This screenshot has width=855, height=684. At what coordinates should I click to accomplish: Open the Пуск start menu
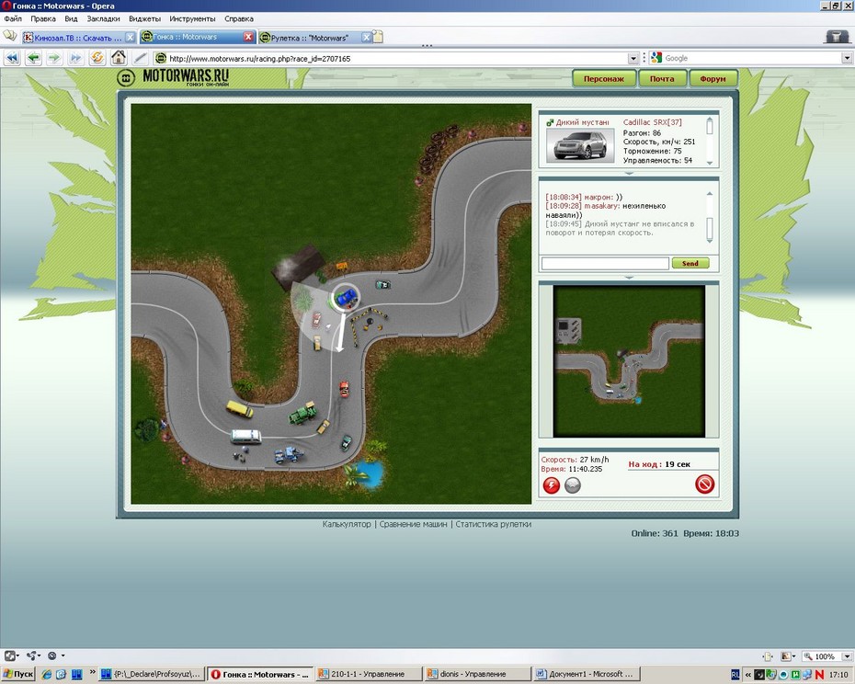[x=18, y=674]
